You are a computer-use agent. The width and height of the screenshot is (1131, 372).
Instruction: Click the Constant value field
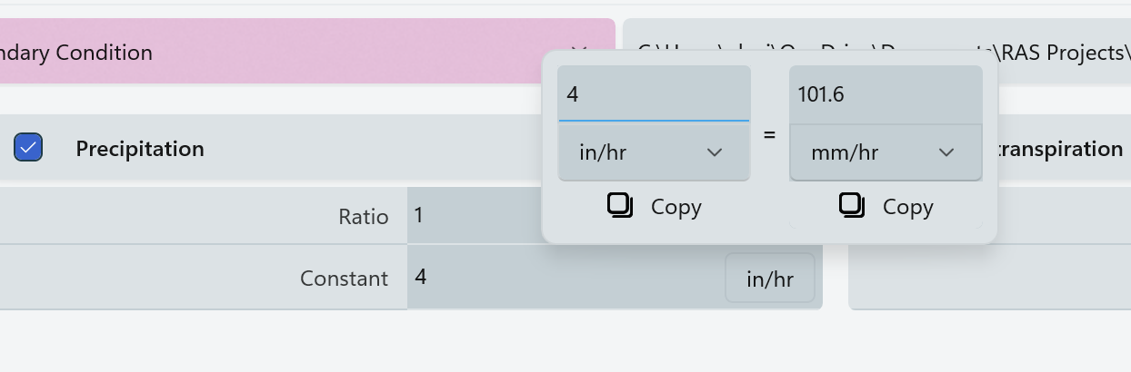pos(564,277)
